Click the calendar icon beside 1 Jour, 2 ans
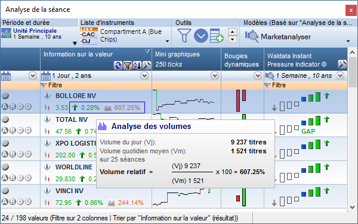 46,76
